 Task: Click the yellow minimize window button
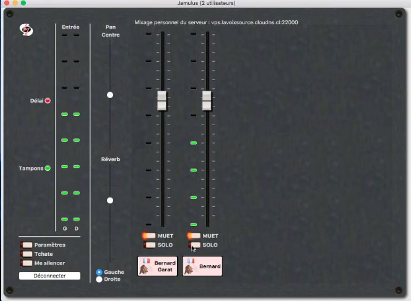click(x=15, y=3)
